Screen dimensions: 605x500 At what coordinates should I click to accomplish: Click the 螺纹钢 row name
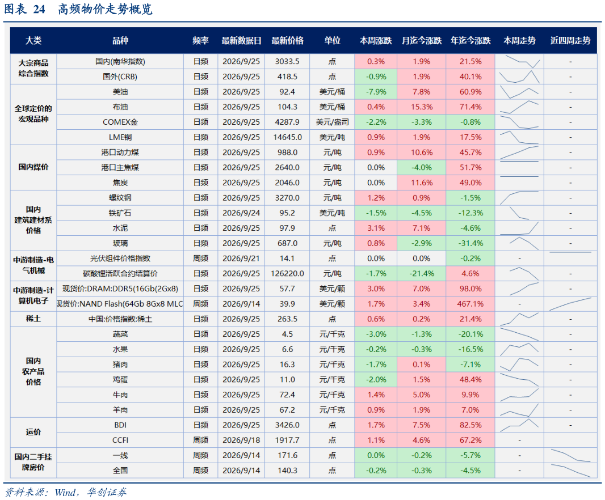click(120, 198)
